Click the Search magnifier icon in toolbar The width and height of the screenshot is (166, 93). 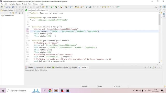pos(156,7)
